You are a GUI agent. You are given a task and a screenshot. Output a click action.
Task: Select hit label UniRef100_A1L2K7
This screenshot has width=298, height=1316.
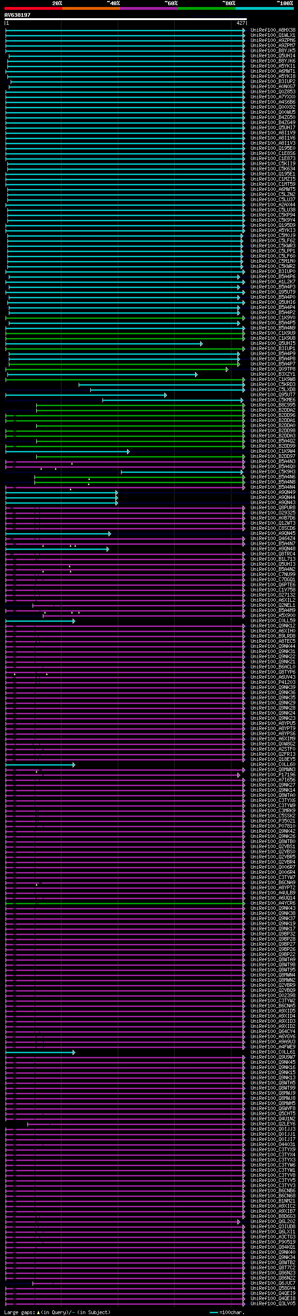[x=272, y=282]
